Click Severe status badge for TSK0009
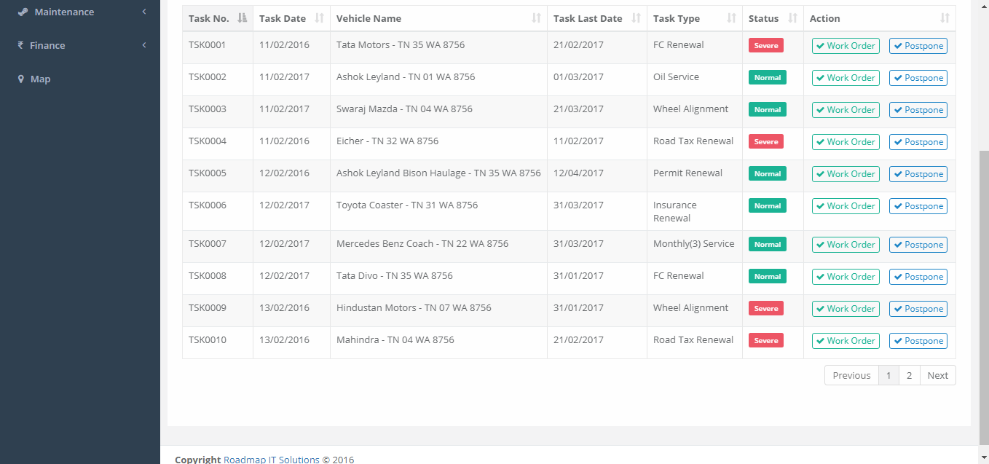Image resolution: width=989 pixels, height=464 pixels. click(x=765, y=308)
